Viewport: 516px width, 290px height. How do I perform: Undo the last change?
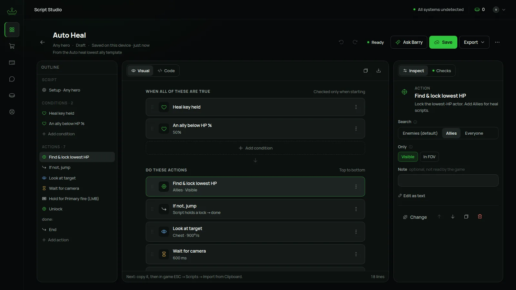click(341, 42)
